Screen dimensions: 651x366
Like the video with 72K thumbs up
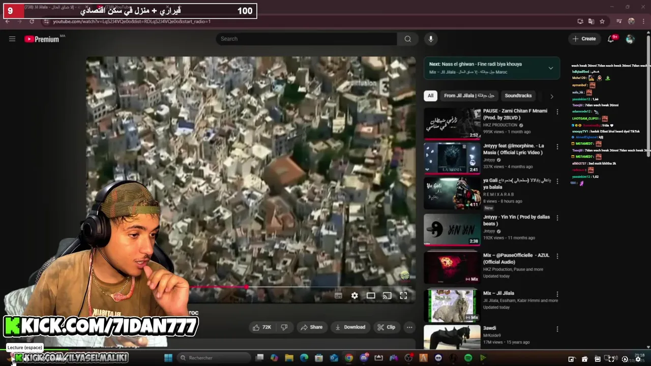262,327
